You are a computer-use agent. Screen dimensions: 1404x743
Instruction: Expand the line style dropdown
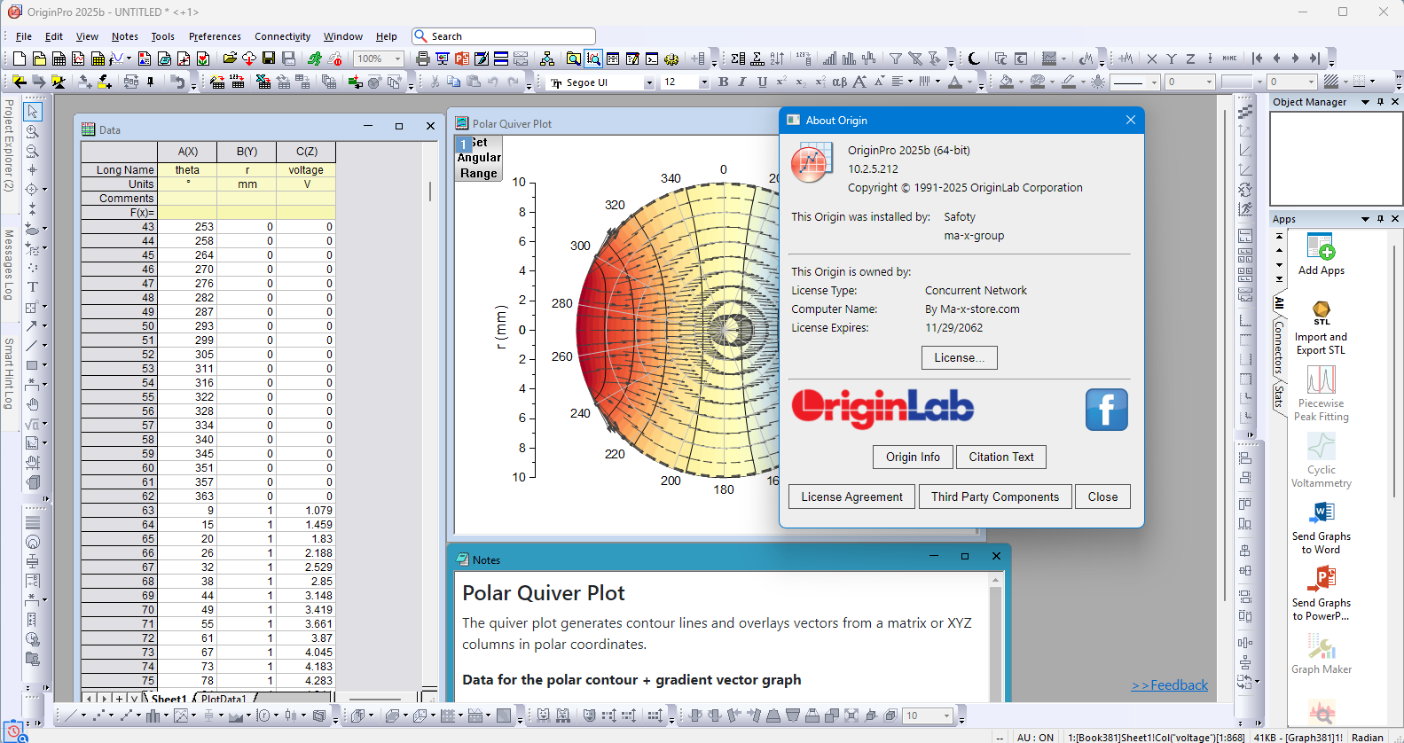tap(1154, 82)
